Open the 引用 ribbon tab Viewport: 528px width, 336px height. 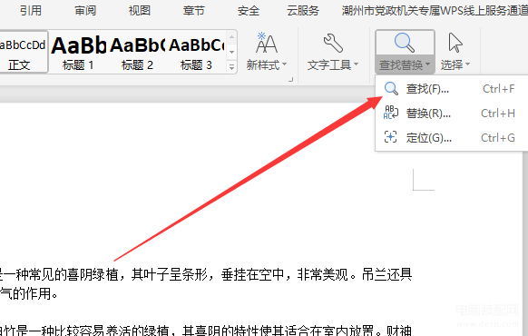click(x=31, y=11)
